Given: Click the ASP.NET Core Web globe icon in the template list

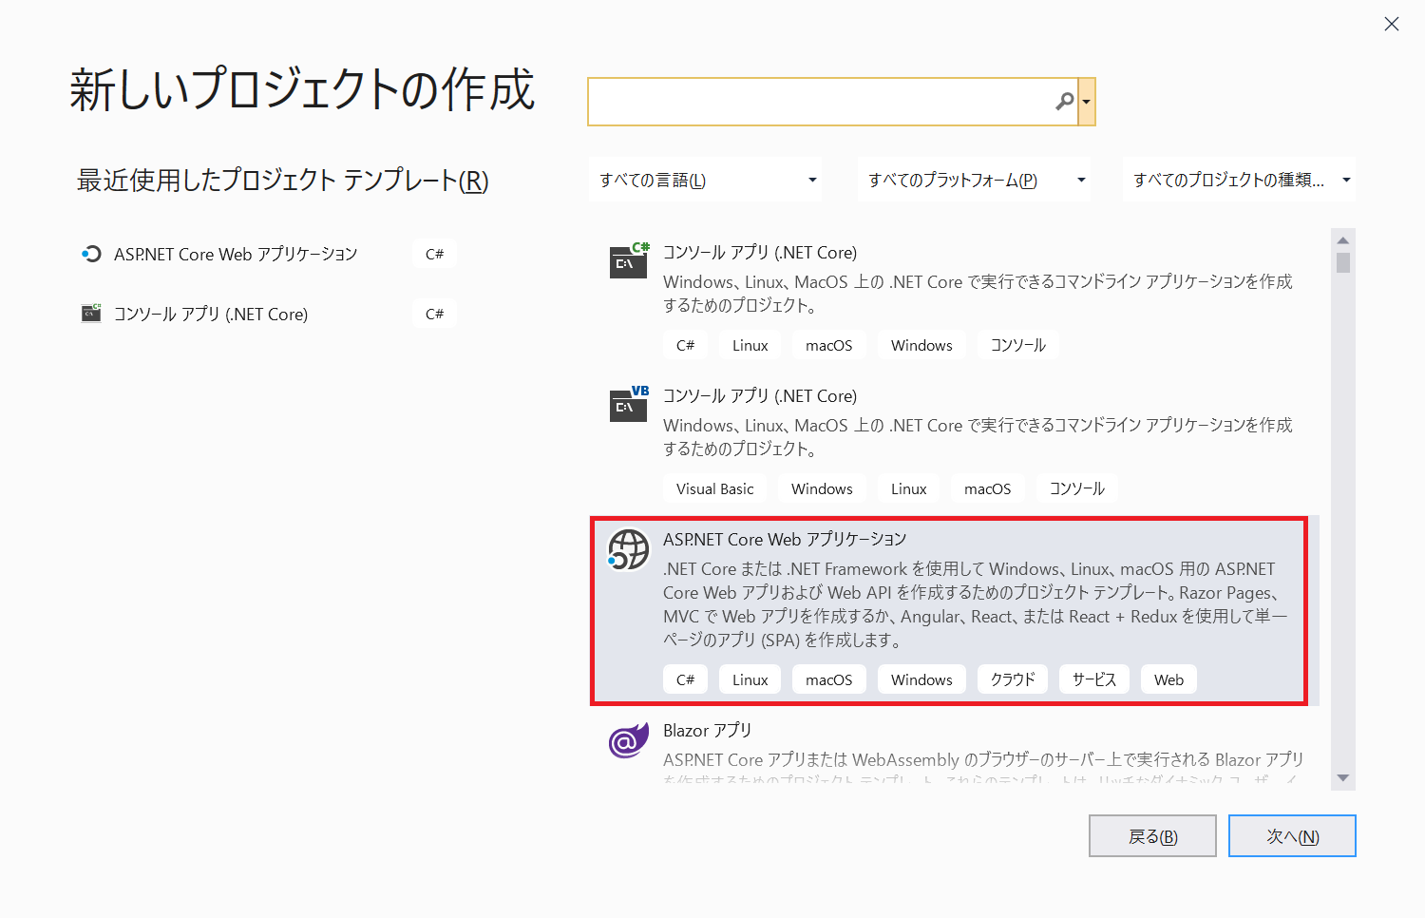Looking at the screenshot, I should [628, 549].
